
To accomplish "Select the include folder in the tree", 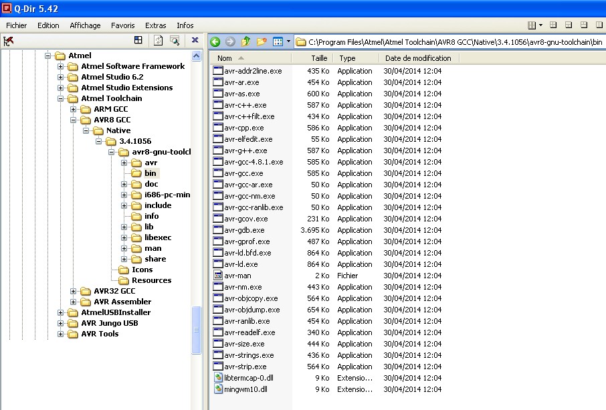I will pyautogui.click(x=158, y=205).
